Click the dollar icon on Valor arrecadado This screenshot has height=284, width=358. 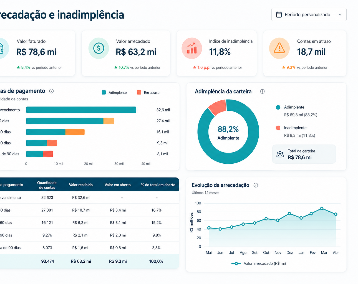click(99, 48)
